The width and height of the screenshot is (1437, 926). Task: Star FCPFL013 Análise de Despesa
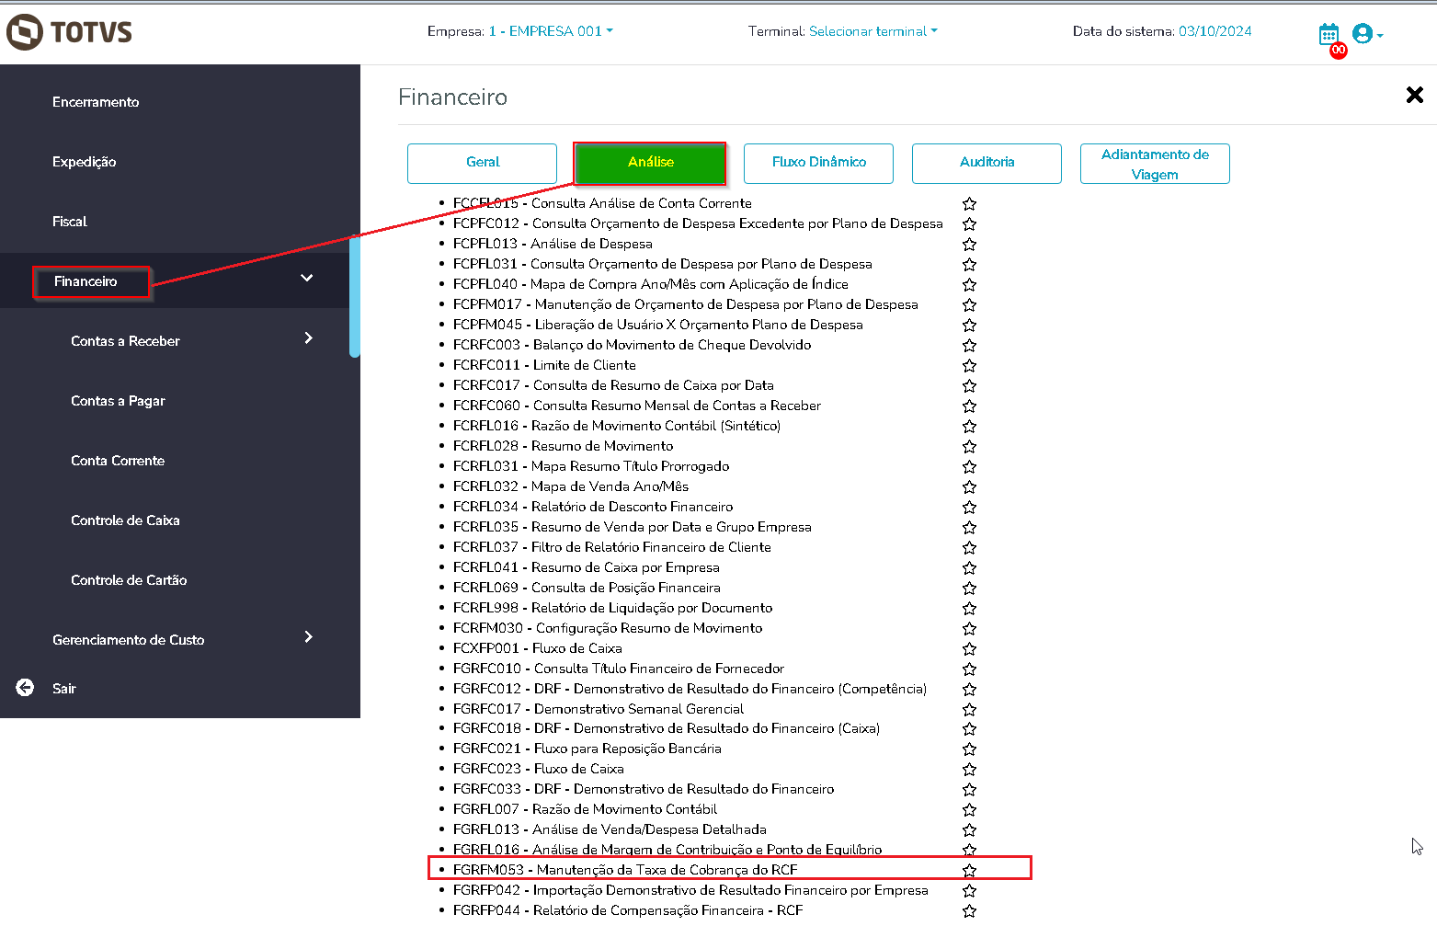[969, 245]
